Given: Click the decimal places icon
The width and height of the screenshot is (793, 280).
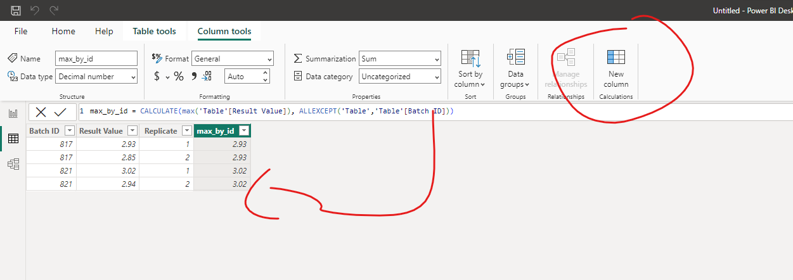Looking at the screenshot, I should (x=207, y=76).
